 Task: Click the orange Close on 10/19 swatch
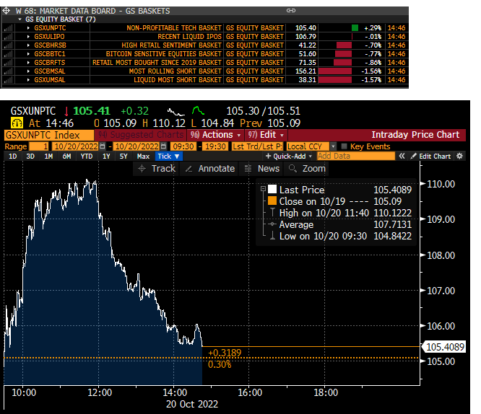coord(272,201)
